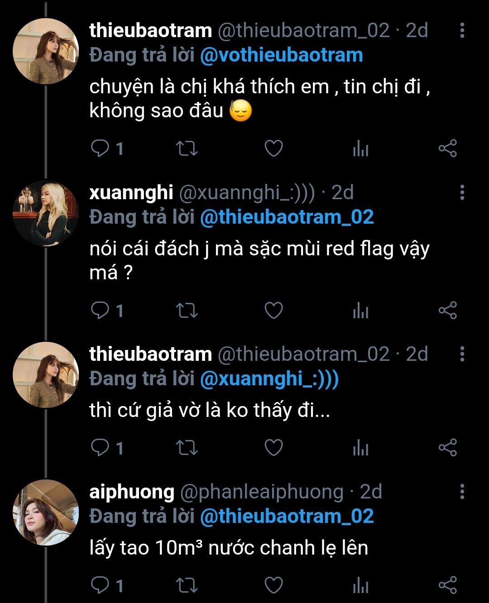Image resolution: width=489 pixels, height=603 pixels.
Task: Retweet the xuannghi "red flag" tweet
Action: click(x=187, y=311)
